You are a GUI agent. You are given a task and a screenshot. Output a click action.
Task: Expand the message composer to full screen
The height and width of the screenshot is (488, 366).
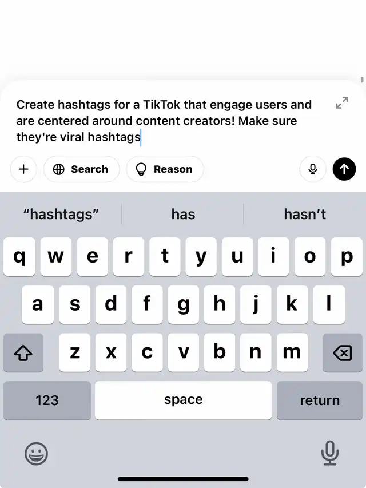click(342, 104)
